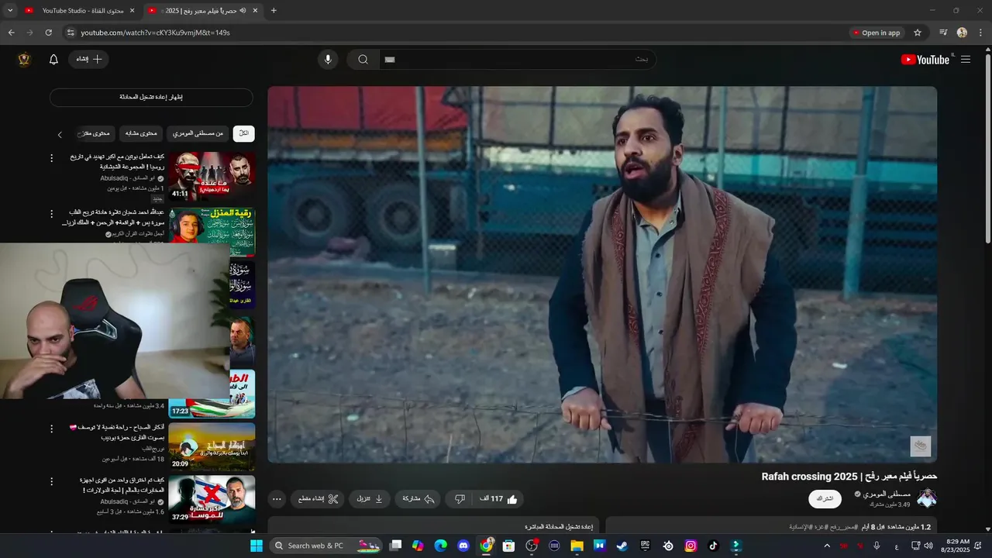Click inside the video player
992x558 pixels.
(602, 274)
